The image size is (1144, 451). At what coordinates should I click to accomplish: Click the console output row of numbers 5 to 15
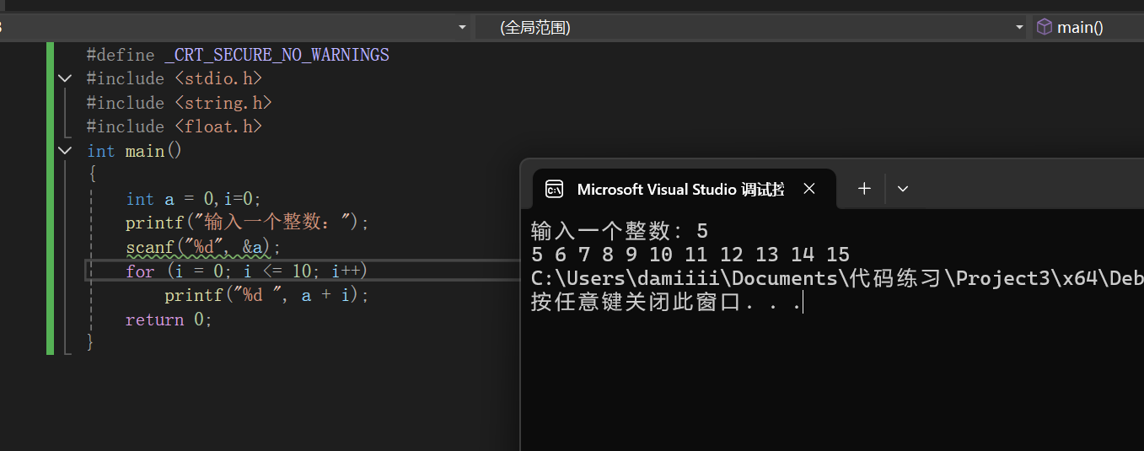coord(690,255)
